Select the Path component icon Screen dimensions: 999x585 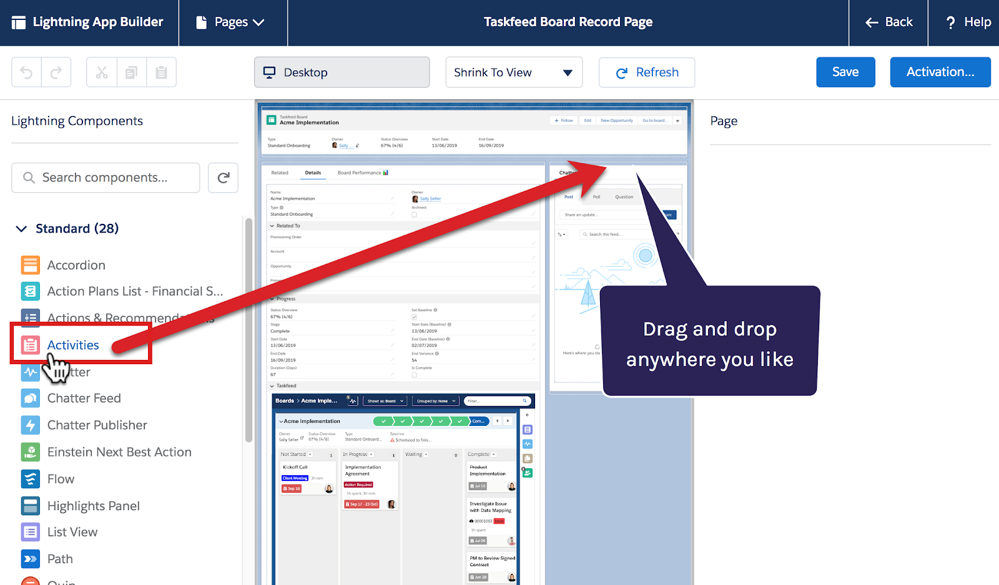31,559
